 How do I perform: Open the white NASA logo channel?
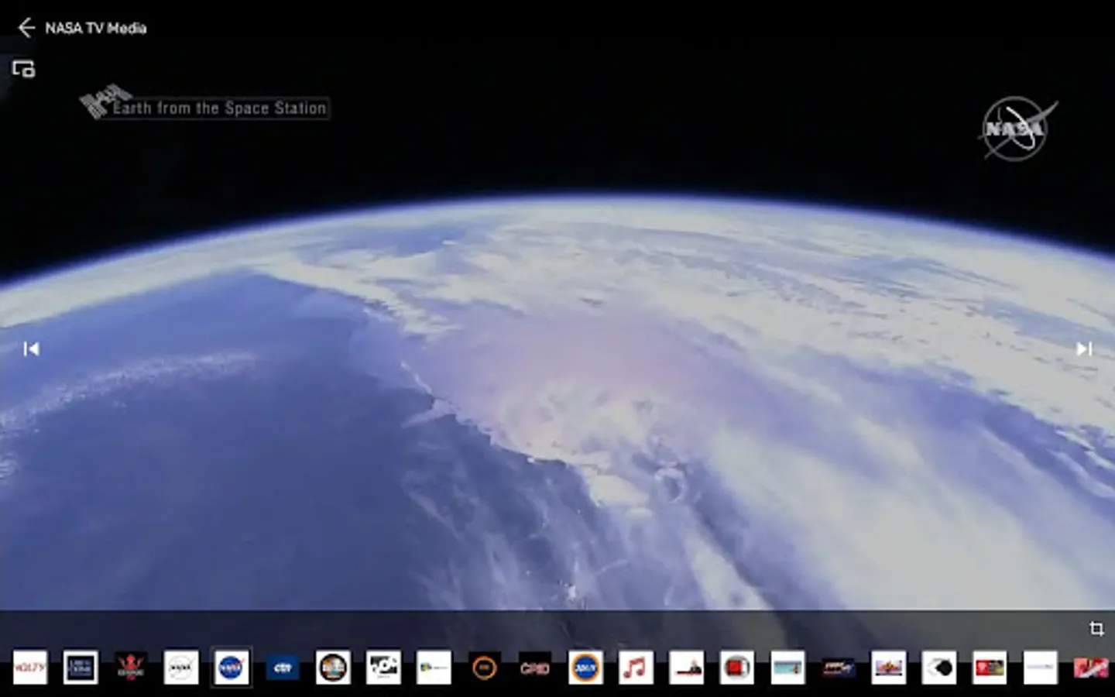point(181,667)
